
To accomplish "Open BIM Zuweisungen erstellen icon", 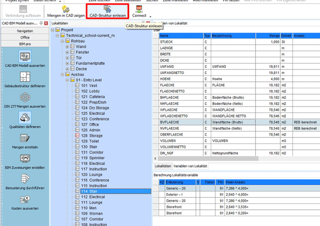I will 25,159.
